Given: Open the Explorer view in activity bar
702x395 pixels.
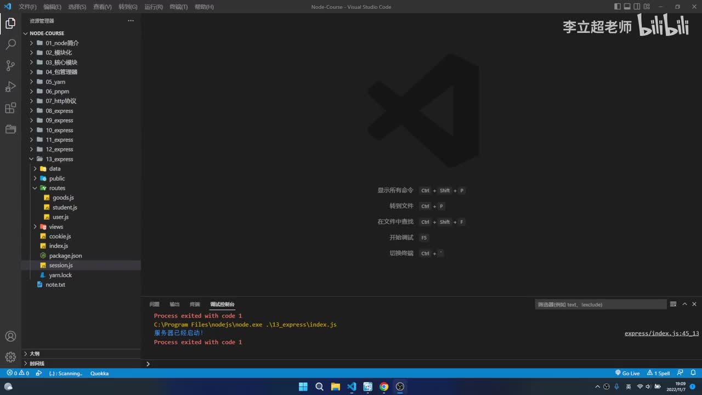Looking at the screenshot, I should click(10, 23).
